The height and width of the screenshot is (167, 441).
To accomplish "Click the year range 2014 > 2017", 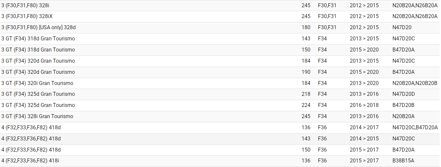I will point(364,128).
